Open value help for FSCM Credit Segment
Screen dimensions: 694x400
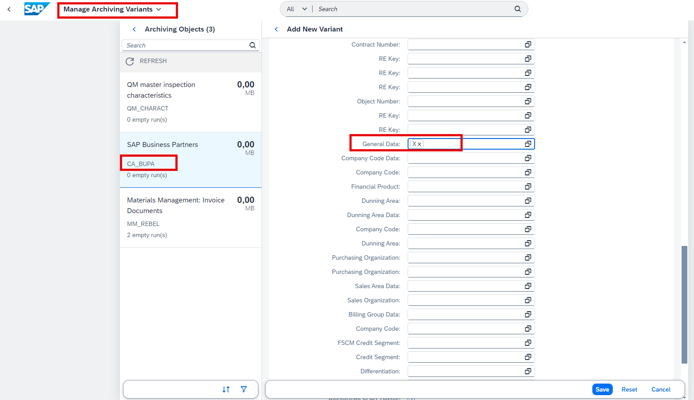(528, 343)
